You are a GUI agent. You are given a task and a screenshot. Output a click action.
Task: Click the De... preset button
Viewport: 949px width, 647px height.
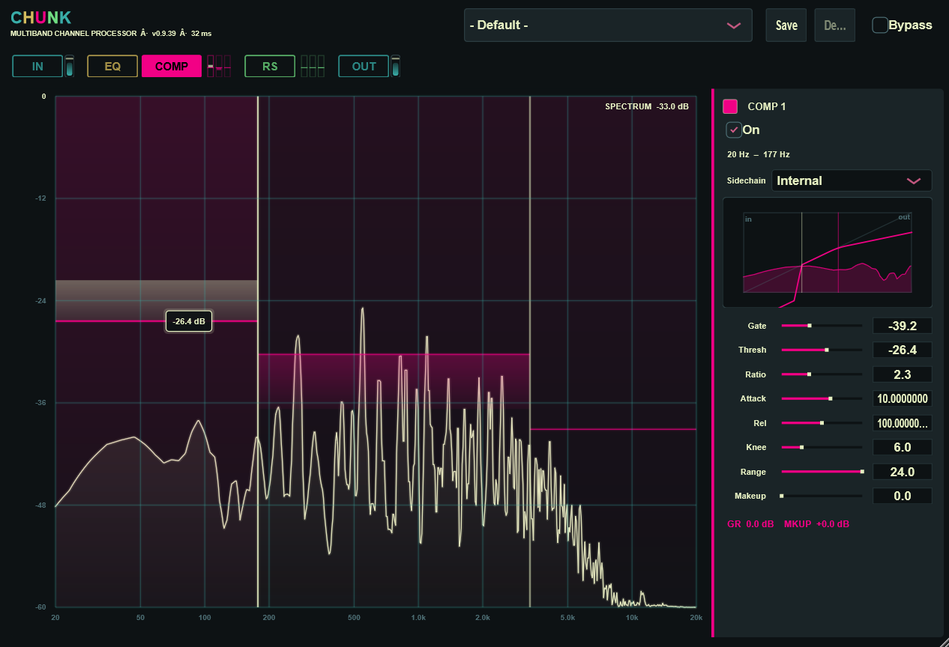coord(834,25)
